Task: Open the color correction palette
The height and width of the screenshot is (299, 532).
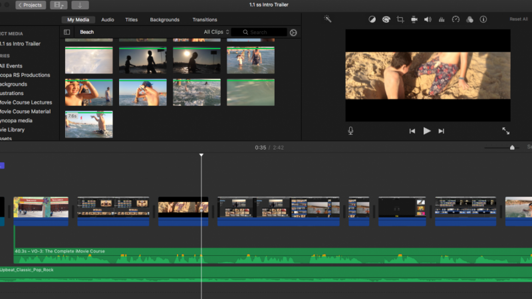Action: point(386,19)
